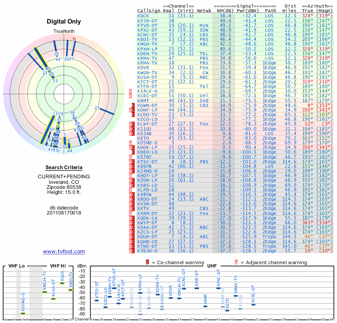Click the channel 23 bar label on radar's right
This screenshot has width=337, height=323.
click(97, 108)
